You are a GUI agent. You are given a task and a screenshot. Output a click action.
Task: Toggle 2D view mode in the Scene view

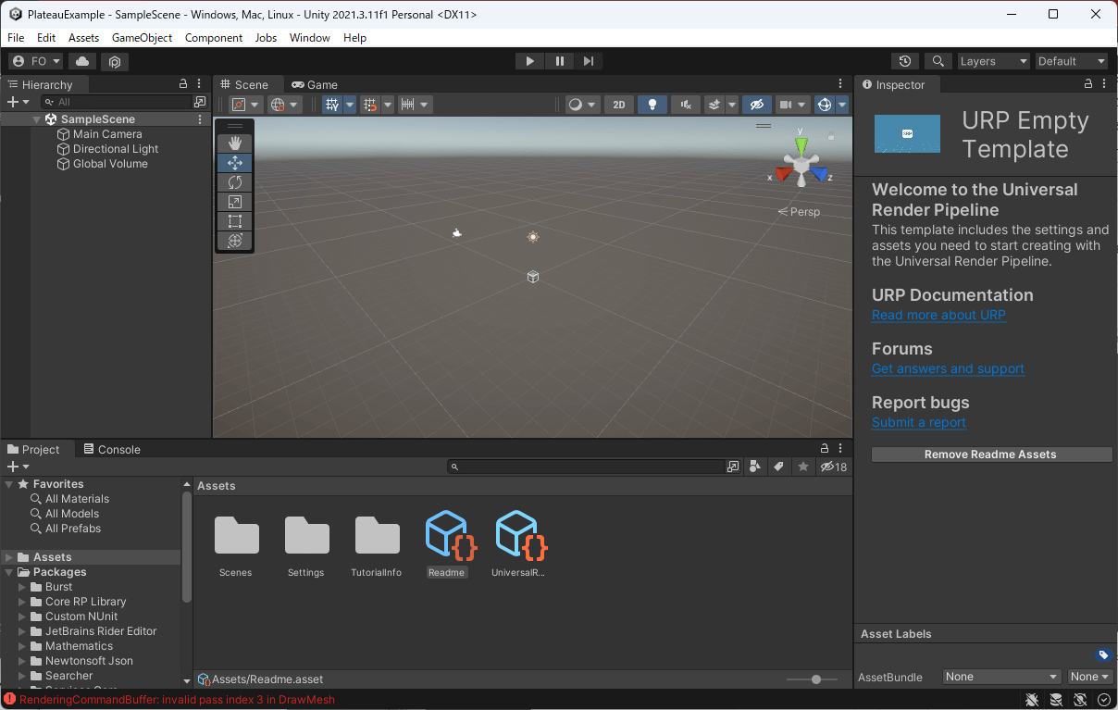pos(618,104)
